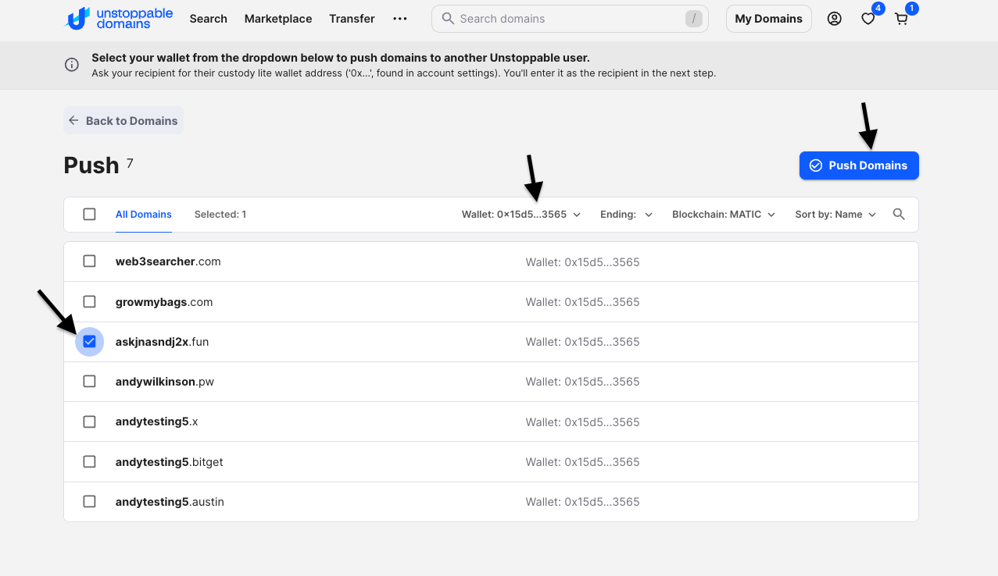
Task: Check the andytesting5.austin checkbox
Action: 89,502
